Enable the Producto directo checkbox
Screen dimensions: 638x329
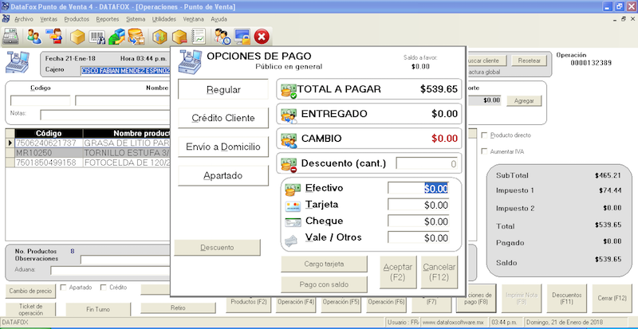tap(486, 135)
